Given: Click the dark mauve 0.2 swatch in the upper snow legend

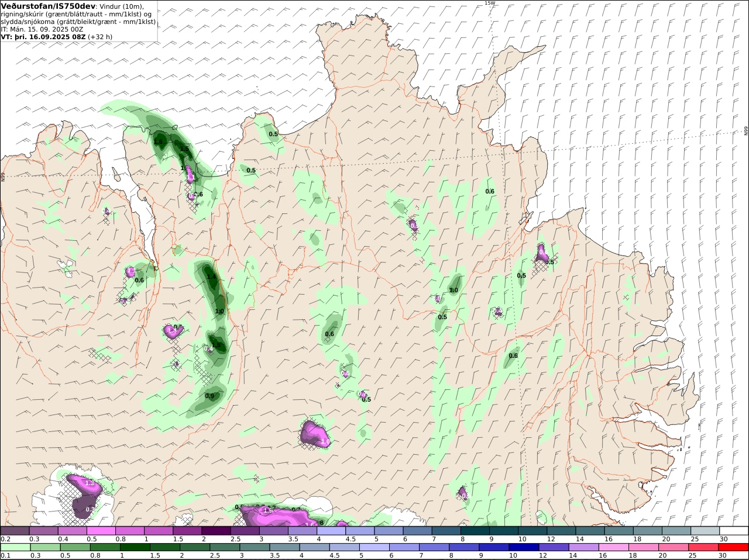Looking at the screenshot, I should click(15, 531).
